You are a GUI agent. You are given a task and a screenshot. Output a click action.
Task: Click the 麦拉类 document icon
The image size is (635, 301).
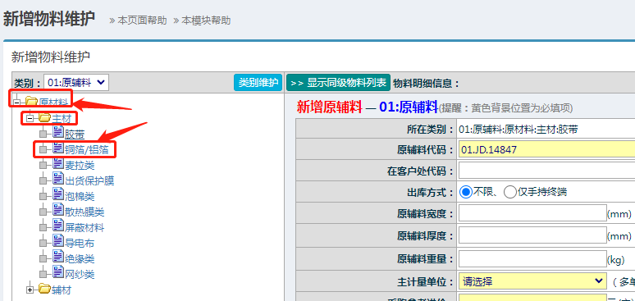pyautogui.click(x=58, y=164)
